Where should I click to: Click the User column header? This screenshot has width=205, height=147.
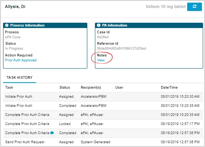tap(119, 88)
